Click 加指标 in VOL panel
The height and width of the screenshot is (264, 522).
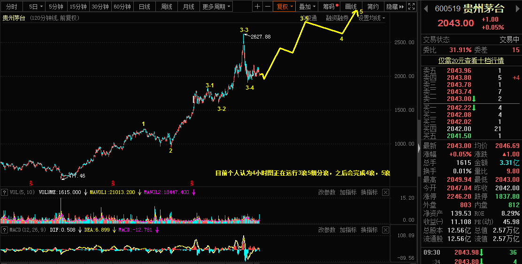point(348,192)
